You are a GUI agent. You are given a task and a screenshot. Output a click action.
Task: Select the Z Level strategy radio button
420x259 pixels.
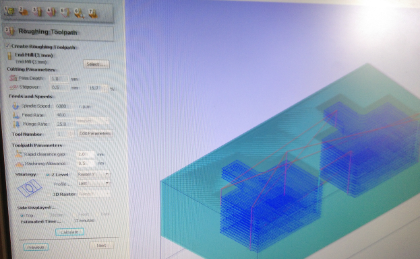[x=48, y=175]
